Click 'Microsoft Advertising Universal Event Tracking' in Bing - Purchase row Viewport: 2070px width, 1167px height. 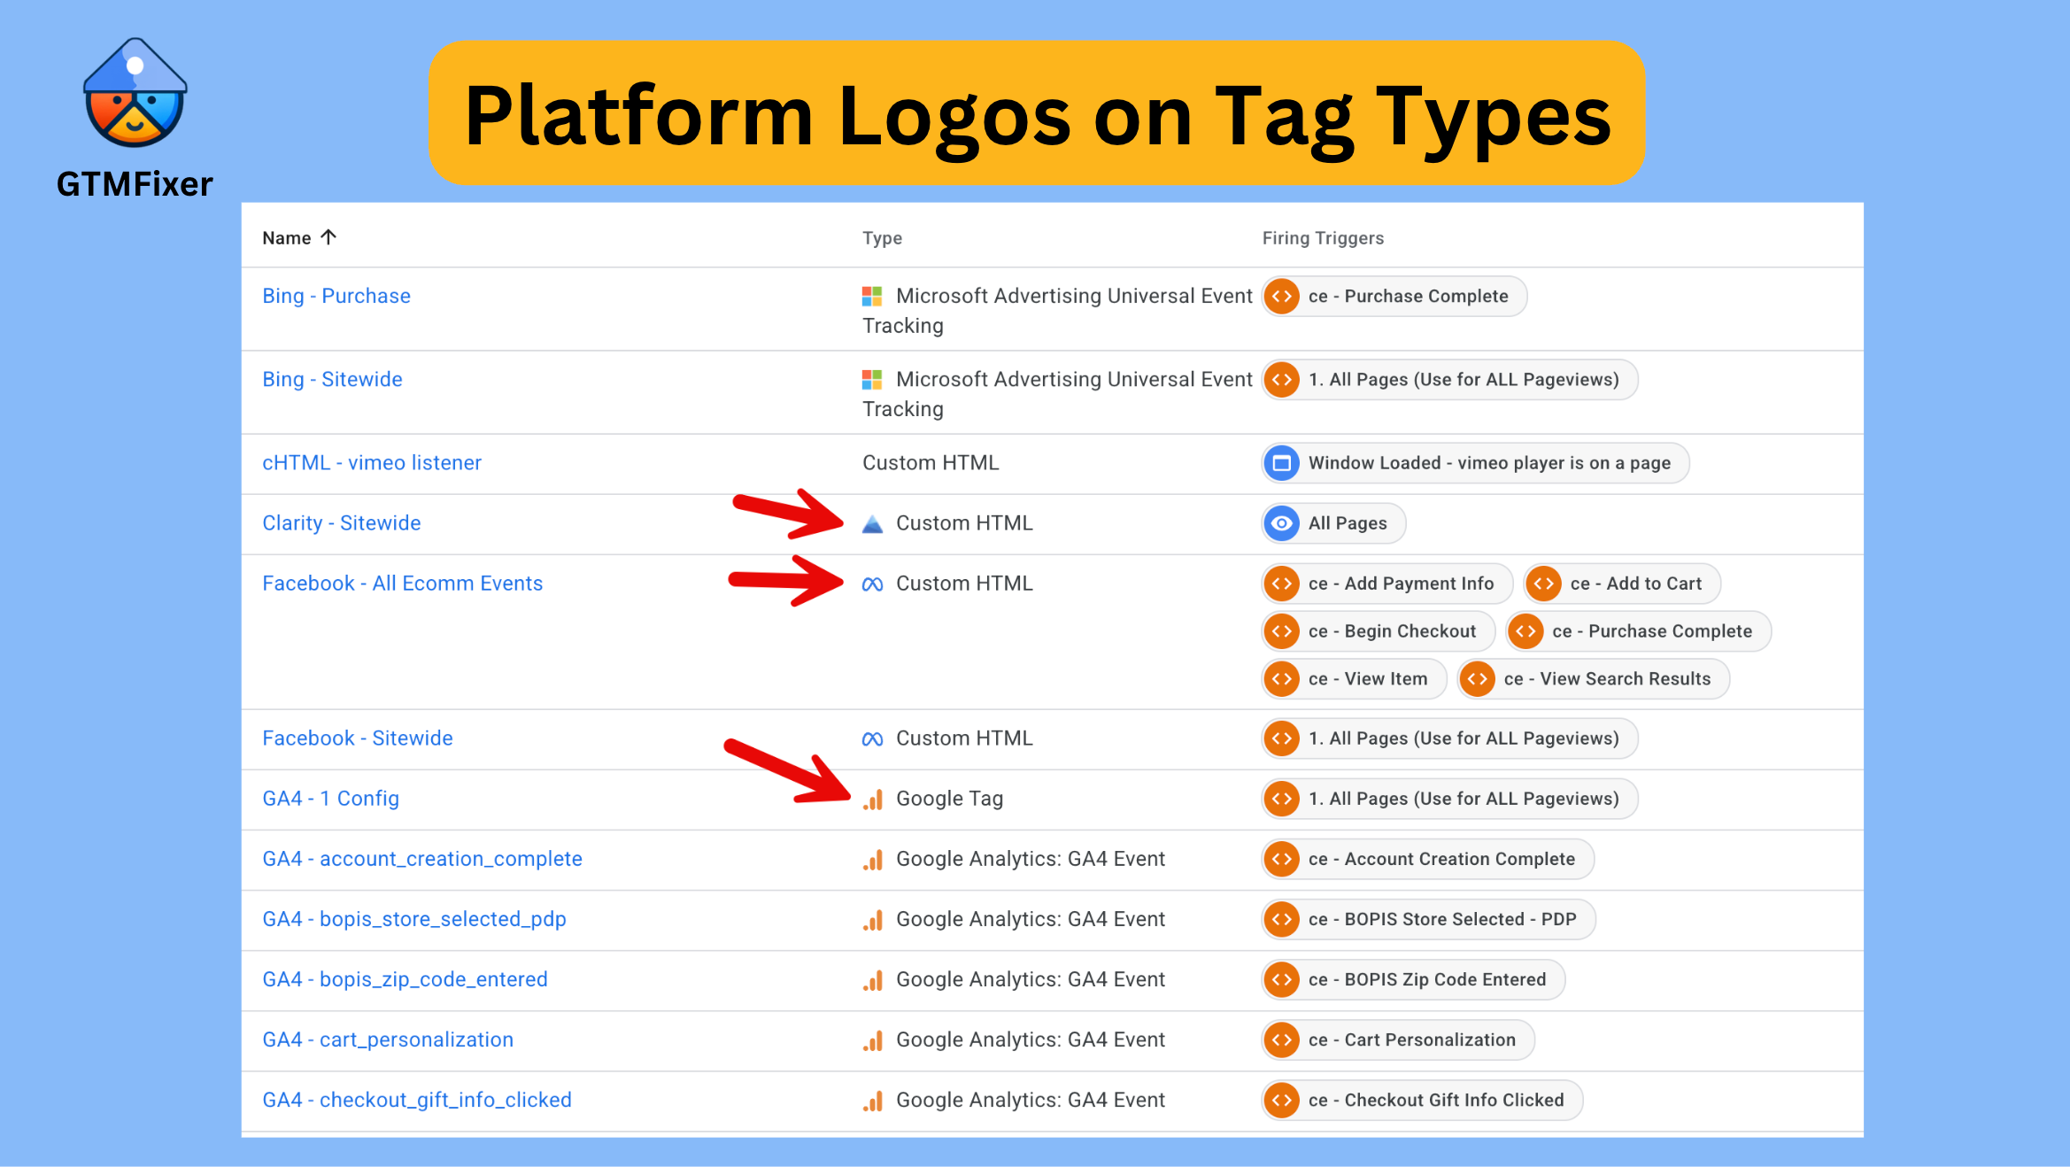click(1057, 310)
